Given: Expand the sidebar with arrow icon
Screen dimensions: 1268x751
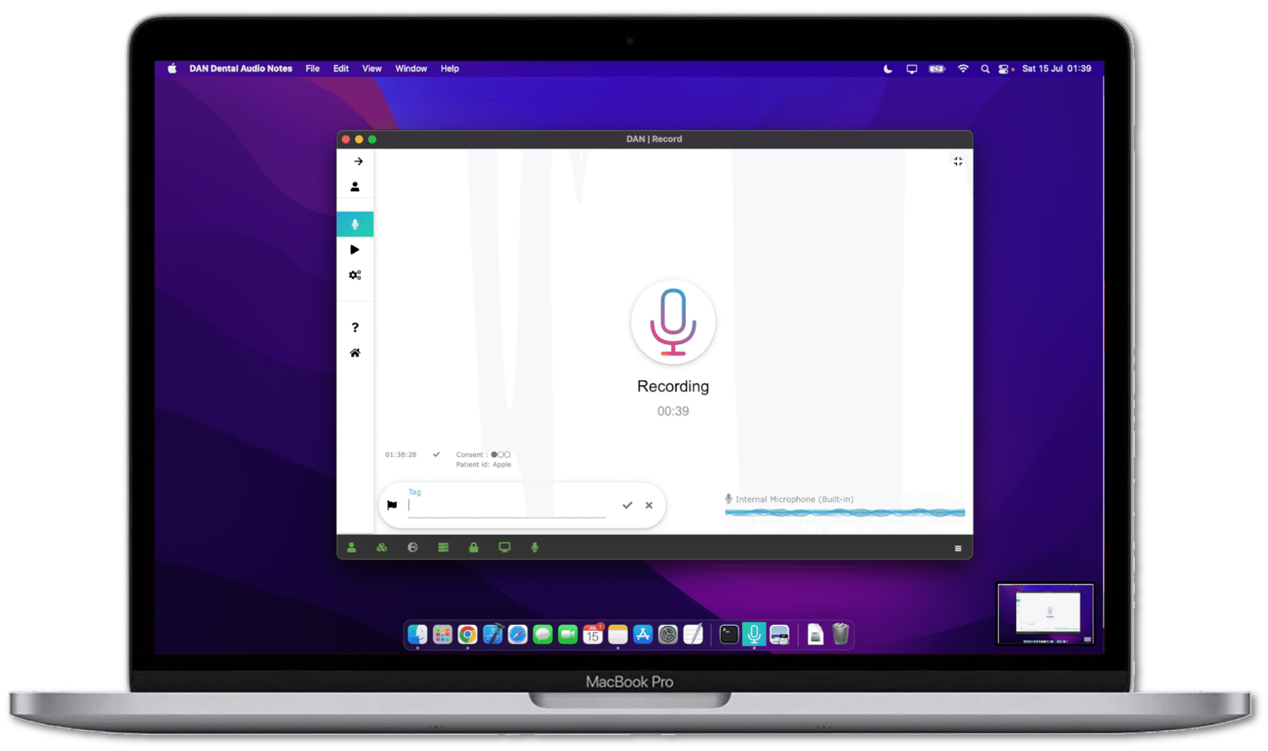Looking at the screenshot, I should coord(358,161).
